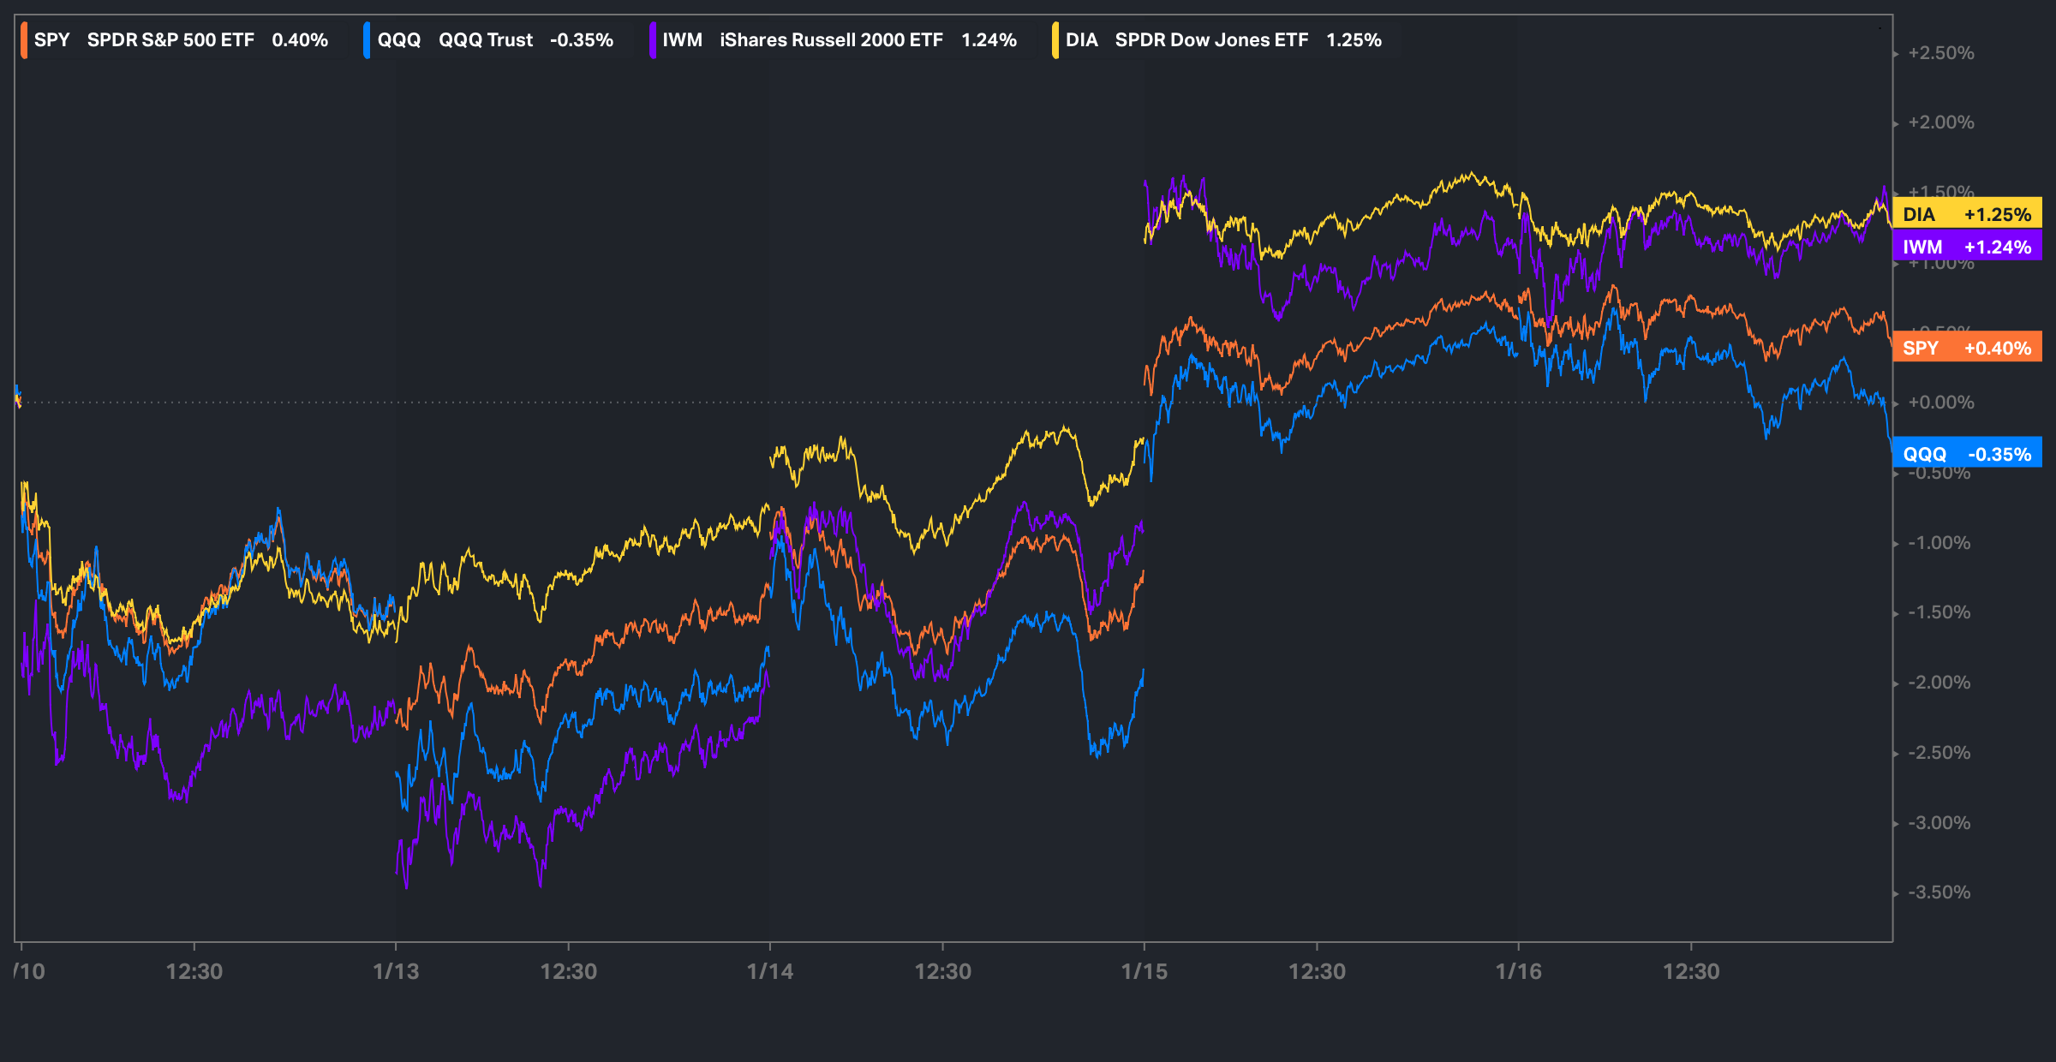
Task: Click the -3.50% label on percent axis
Action: (x=1939, y=892)
